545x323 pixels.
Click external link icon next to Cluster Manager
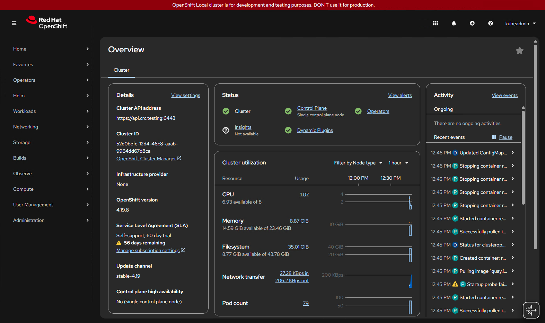(179, 158)
